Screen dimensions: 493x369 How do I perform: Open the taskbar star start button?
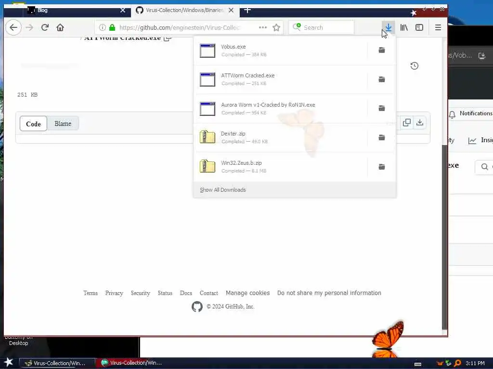(x=9, y=362)
